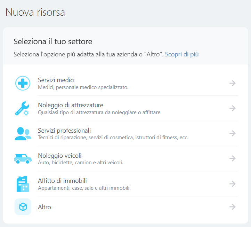Select the 'Altro' sector label
251x227 pixels.
coord(44,207)
